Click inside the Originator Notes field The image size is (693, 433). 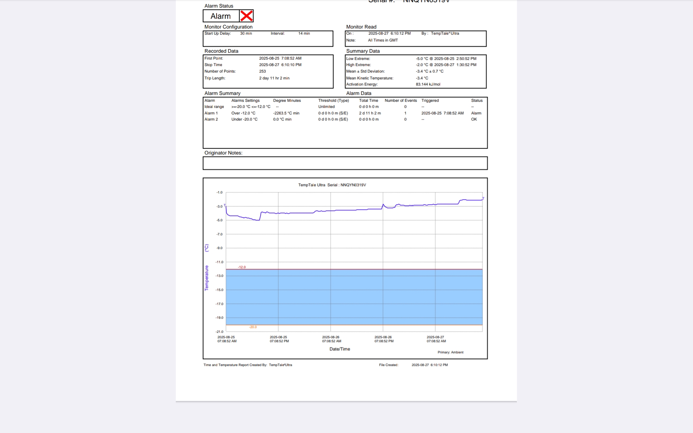(345, 163)
